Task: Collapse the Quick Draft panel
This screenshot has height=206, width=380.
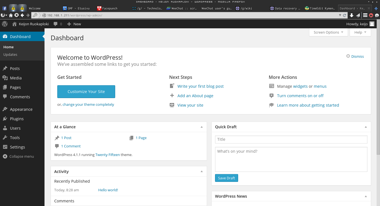Action: (366, 127)
